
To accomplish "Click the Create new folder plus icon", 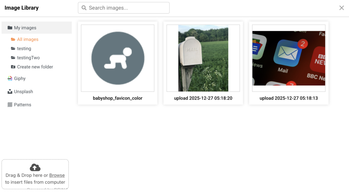I will (13, 67).
